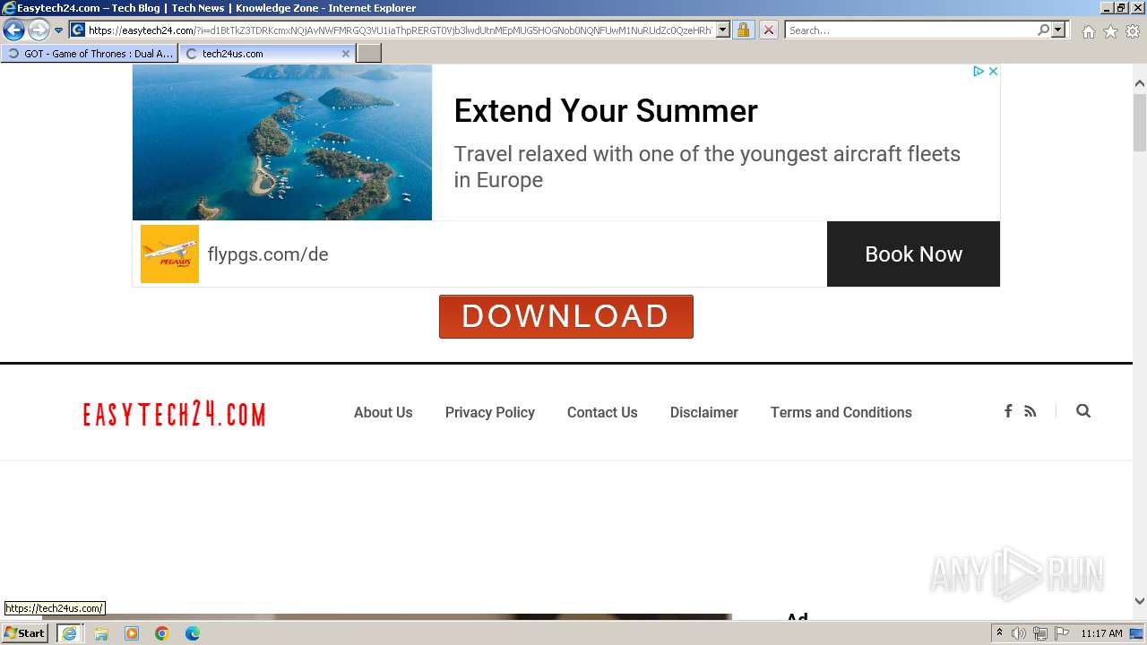Open the flypgs.com/de ad link

268,254
